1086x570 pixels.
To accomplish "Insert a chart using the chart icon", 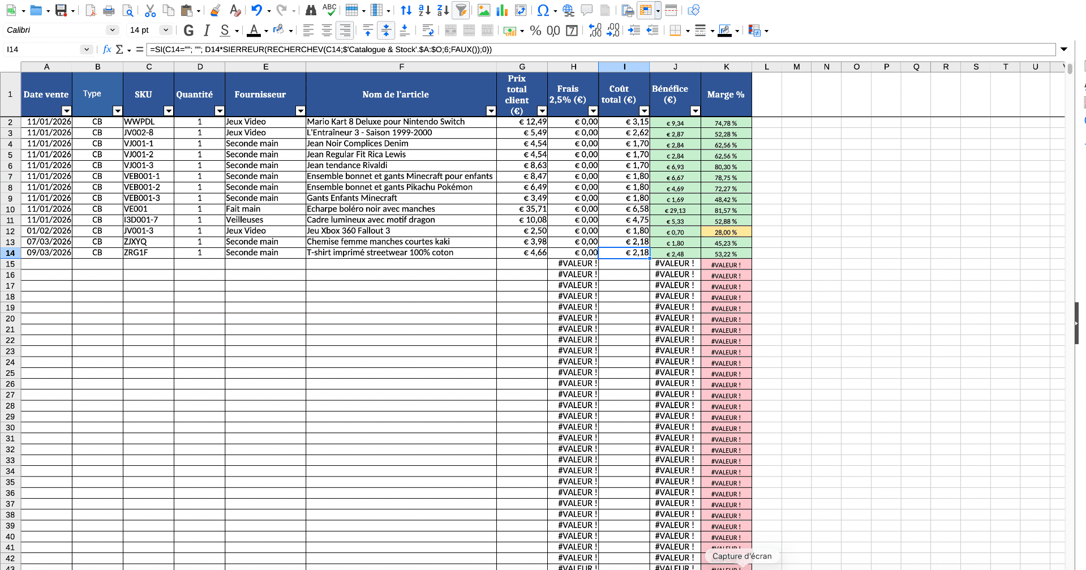I will (502, 10).
